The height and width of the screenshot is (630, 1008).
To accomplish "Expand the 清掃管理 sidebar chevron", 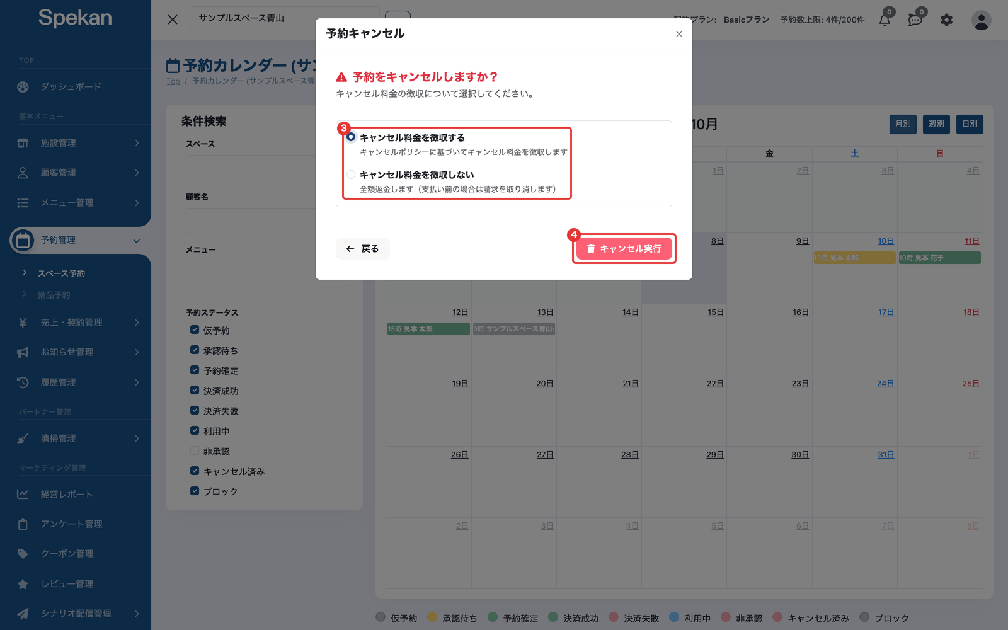I will pyautogui.click(x=137, y=438).
